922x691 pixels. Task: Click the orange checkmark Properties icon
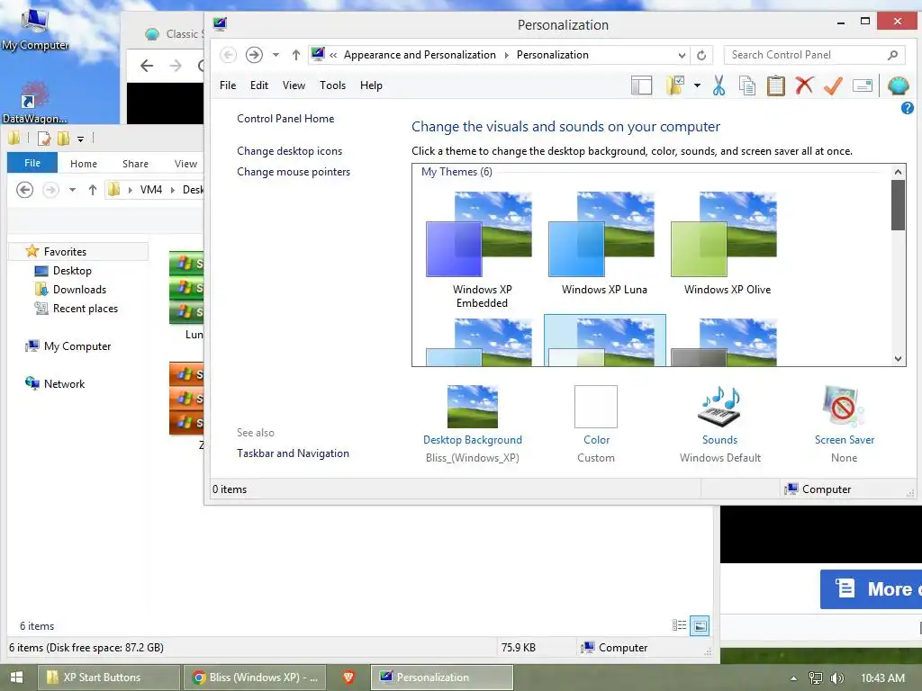tap(833, 85)
